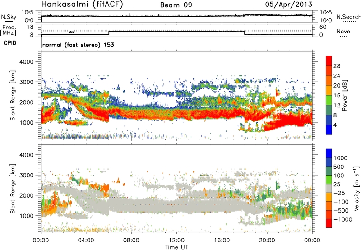Click the '04:00' time tick label
Screen dimensions: 361x250
tap(86, 241)
